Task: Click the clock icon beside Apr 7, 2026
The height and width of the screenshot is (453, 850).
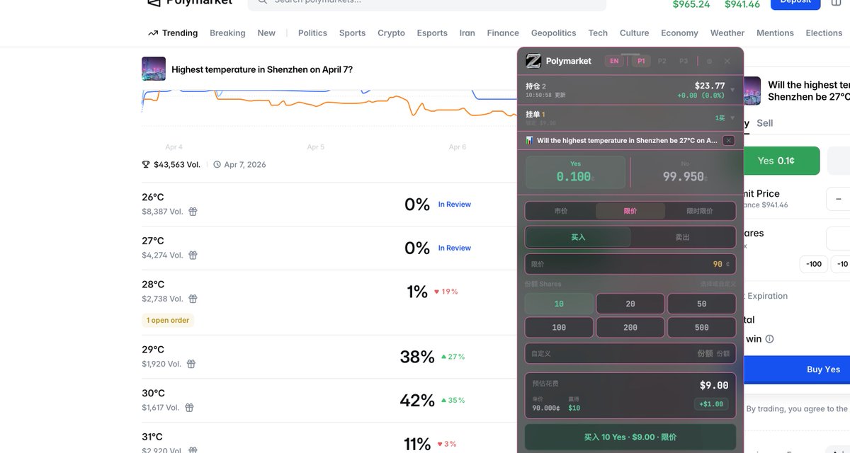Action: [x=217, y=164]
